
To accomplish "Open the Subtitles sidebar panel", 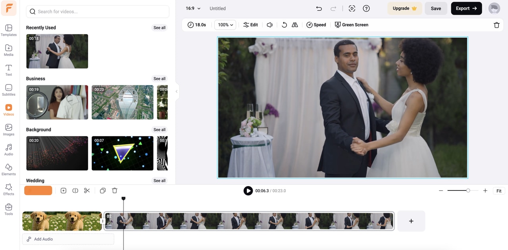I will coord(9,90).
